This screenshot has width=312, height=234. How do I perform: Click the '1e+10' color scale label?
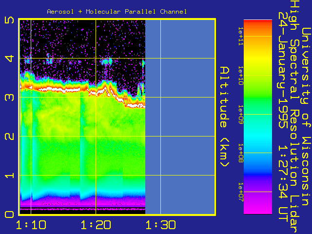[241, 76]
